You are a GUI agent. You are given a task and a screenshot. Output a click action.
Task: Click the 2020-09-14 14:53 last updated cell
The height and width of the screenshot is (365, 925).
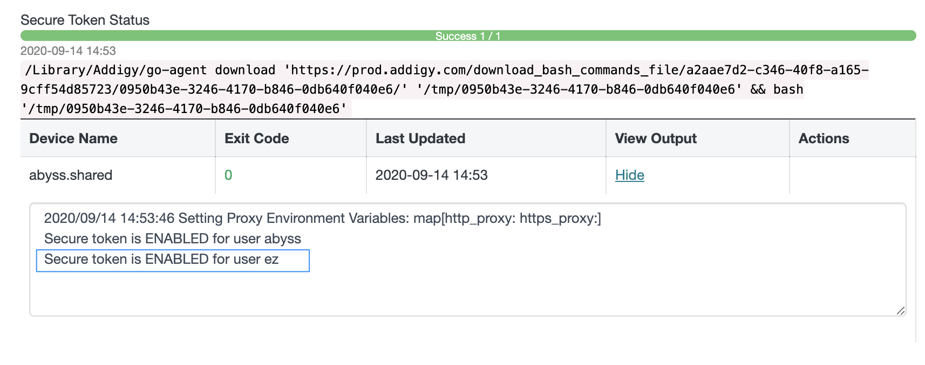(431, 175)
